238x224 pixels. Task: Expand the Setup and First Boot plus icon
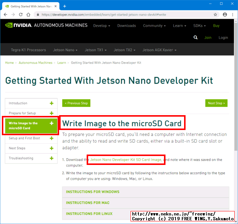(52, 138)
